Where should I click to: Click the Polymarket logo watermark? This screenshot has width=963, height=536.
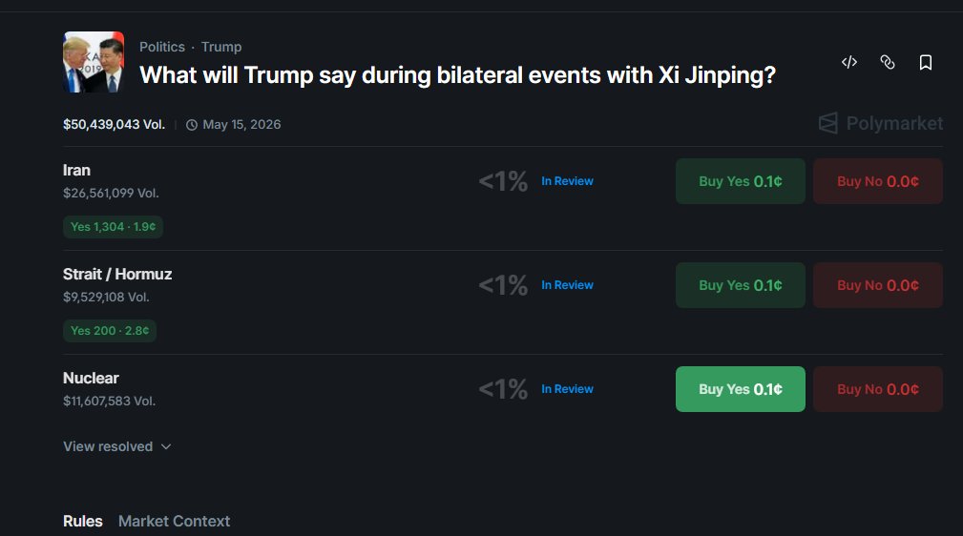click(x=881, y=123)
